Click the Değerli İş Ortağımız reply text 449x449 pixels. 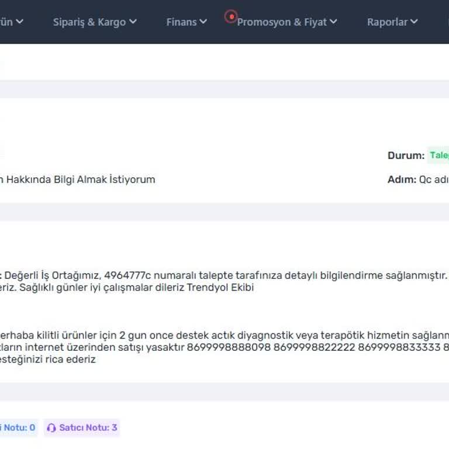pos(224,275)
